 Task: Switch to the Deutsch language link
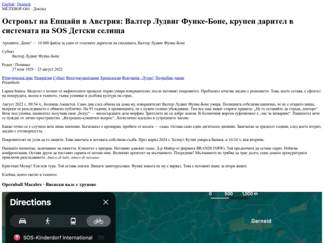point(24,4)
